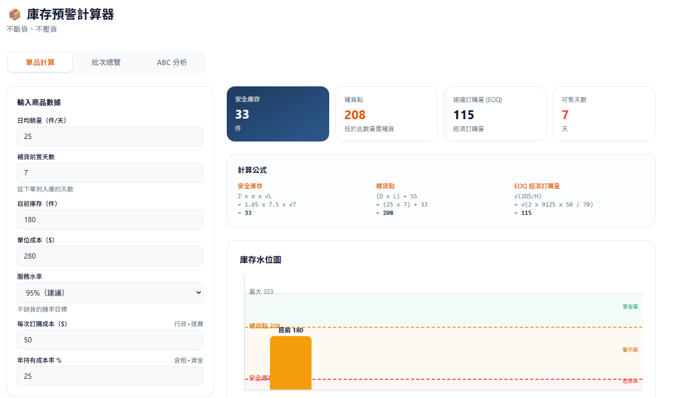Screen dimensions: 673x398
Task: Click the 安全庫存 formula heading
Action: pos(250,186)
